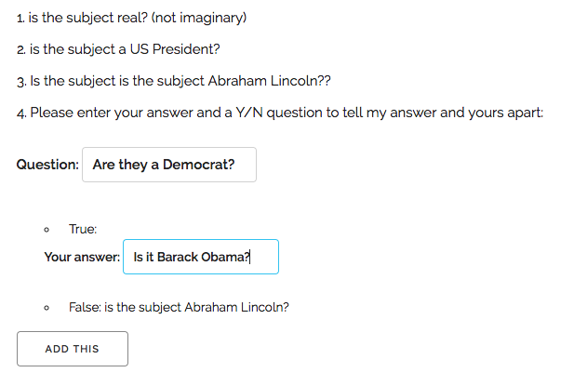
Task: Click the bold 'Your answer:' label
Action: (82, 257)
